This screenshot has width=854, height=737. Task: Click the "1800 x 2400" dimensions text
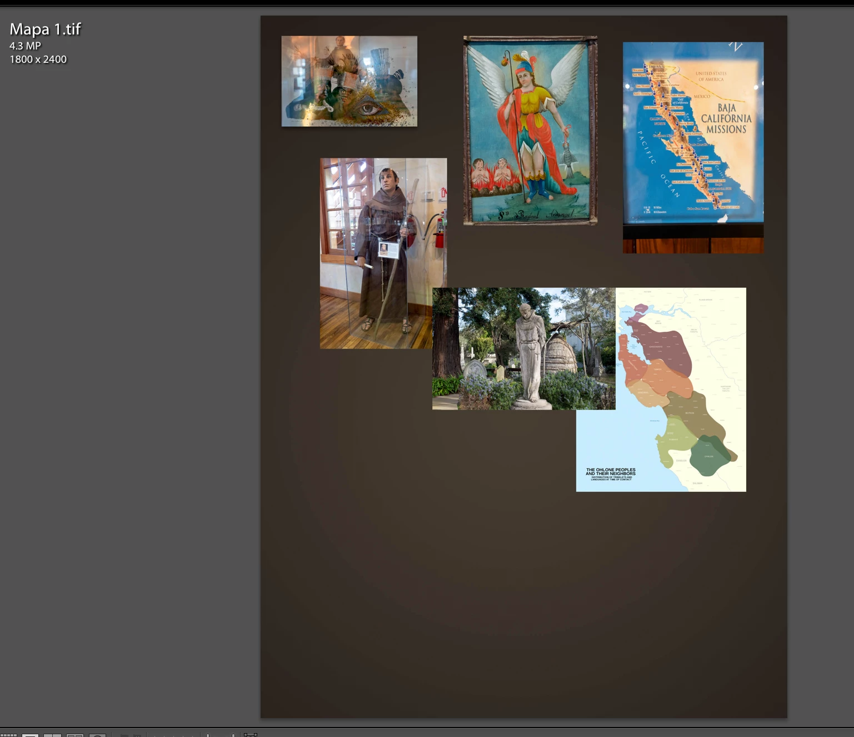click(38, 59)
